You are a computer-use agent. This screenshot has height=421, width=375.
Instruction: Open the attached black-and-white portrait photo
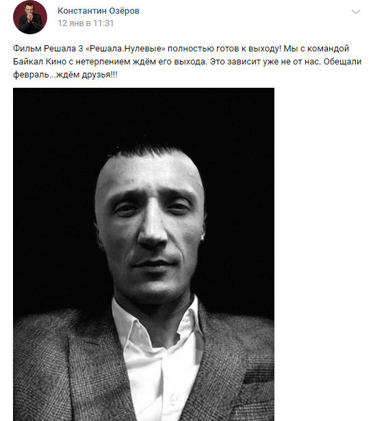point(144,254)
